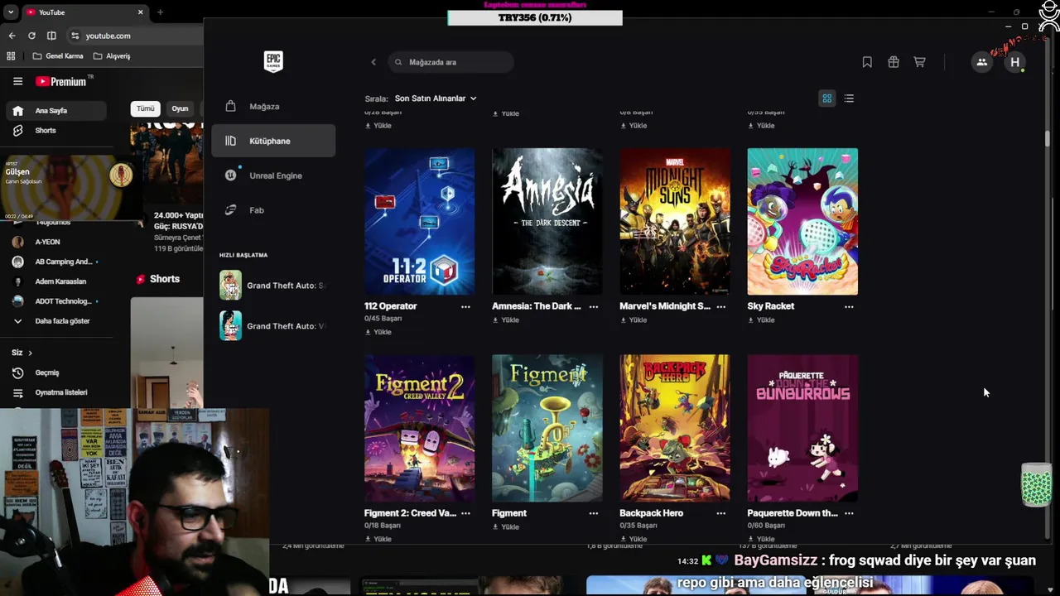Open options menu for Marvel's Midnight Suns

[720, 306]
